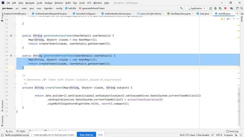Click the Search Everywhere magnifier icon

(x=242, y=8)
